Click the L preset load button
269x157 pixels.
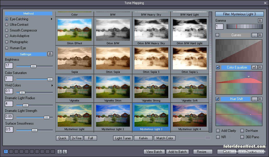pos(65,152)
